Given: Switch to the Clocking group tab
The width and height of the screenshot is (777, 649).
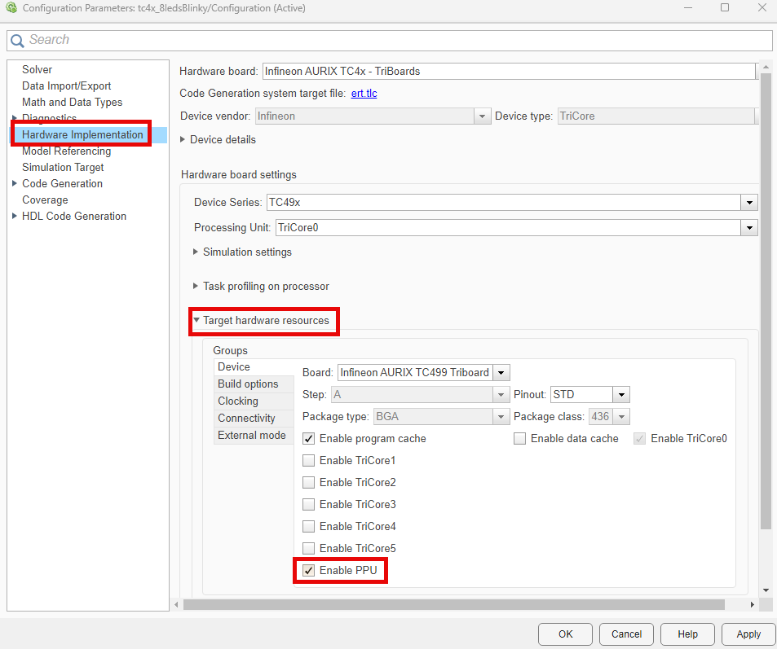Looking at the screenshot, I should (237, 401).
